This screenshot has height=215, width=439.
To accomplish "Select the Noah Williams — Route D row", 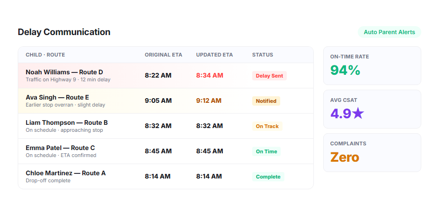I will [x=166, y=76].
